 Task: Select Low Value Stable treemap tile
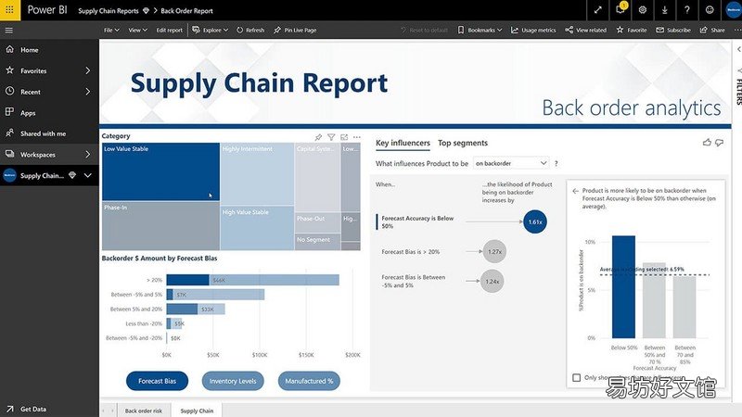[160, 171]
